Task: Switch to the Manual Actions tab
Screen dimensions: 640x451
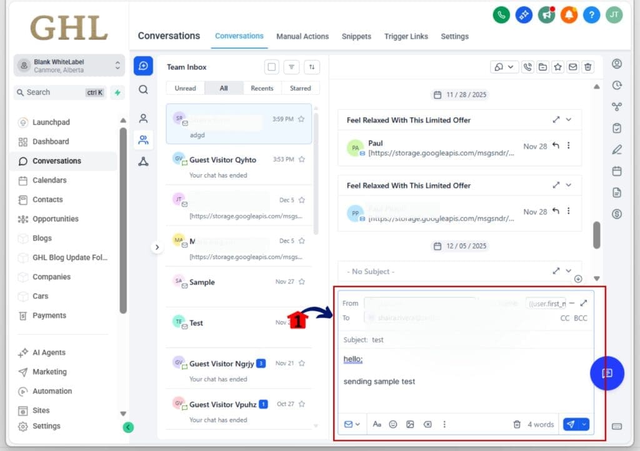Action: (x=303, y=36)
